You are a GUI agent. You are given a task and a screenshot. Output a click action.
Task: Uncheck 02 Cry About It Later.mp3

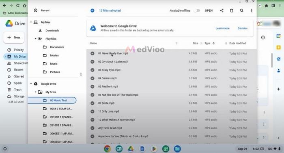[93, 62]
